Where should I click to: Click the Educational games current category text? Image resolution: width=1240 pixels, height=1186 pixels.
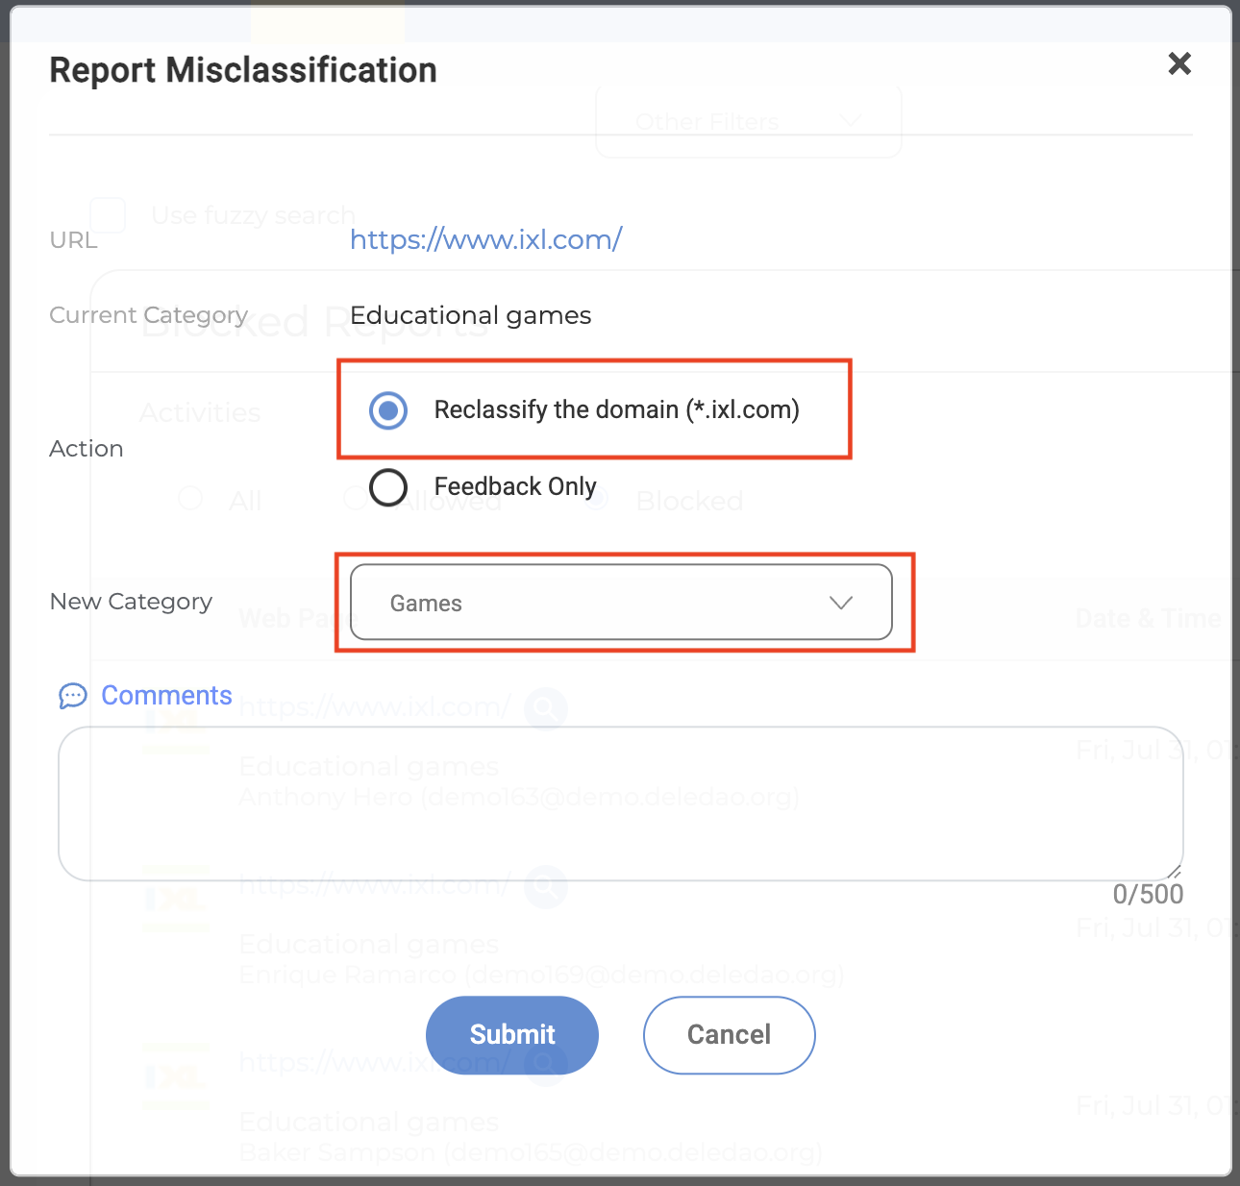point(471,315)
